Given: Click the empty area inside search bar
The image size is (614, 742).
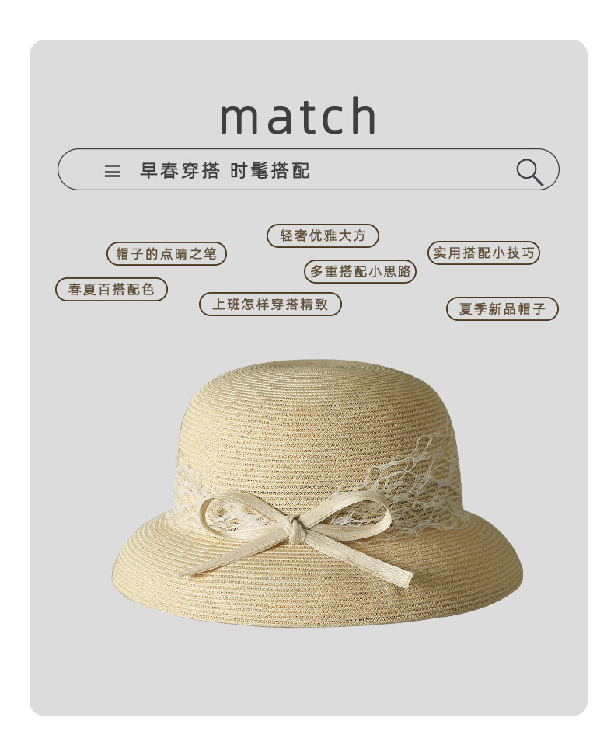Looking at the screenshot, I should (412, 170).
